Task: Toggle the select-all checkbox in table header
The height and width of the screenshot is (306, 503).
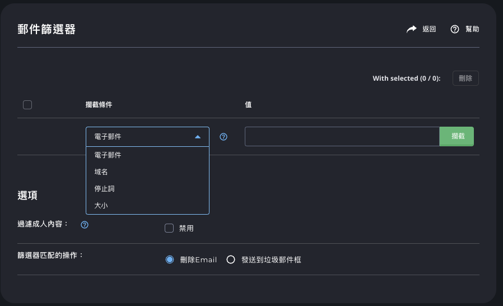Action: coord(27,105)
